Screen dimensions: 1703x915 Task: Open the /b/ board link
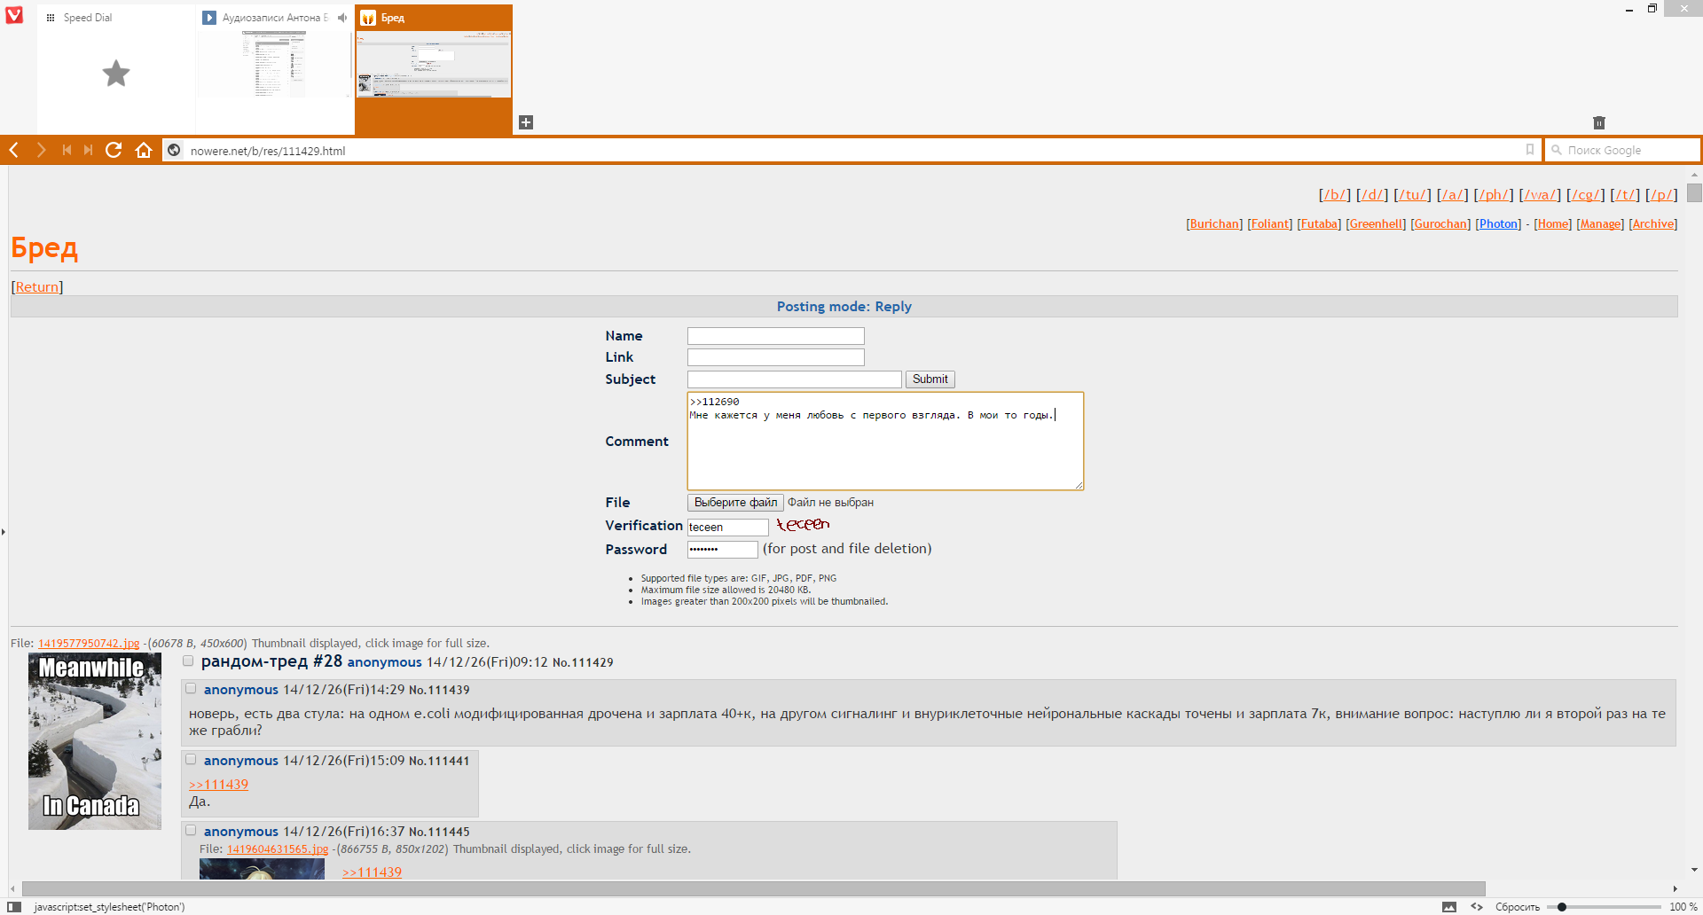[x=1334, y=195]
